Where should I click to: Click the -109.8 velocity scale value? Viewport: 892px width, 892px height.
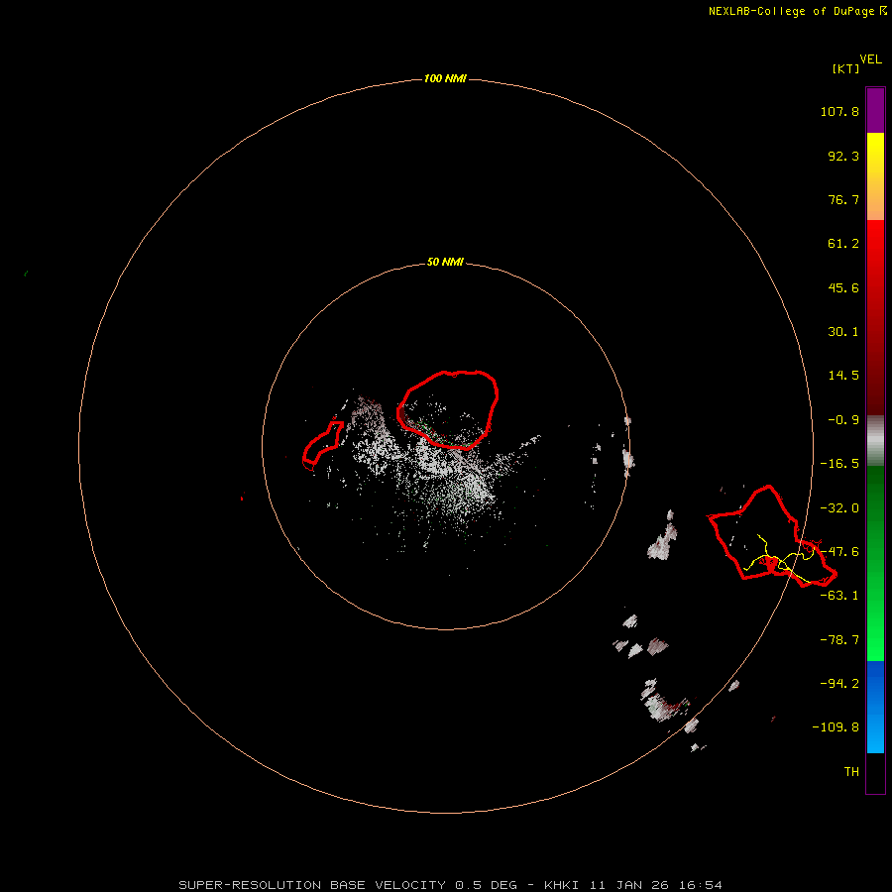836,727
